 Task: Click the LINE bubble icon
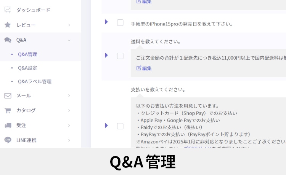tap(8, 140)
